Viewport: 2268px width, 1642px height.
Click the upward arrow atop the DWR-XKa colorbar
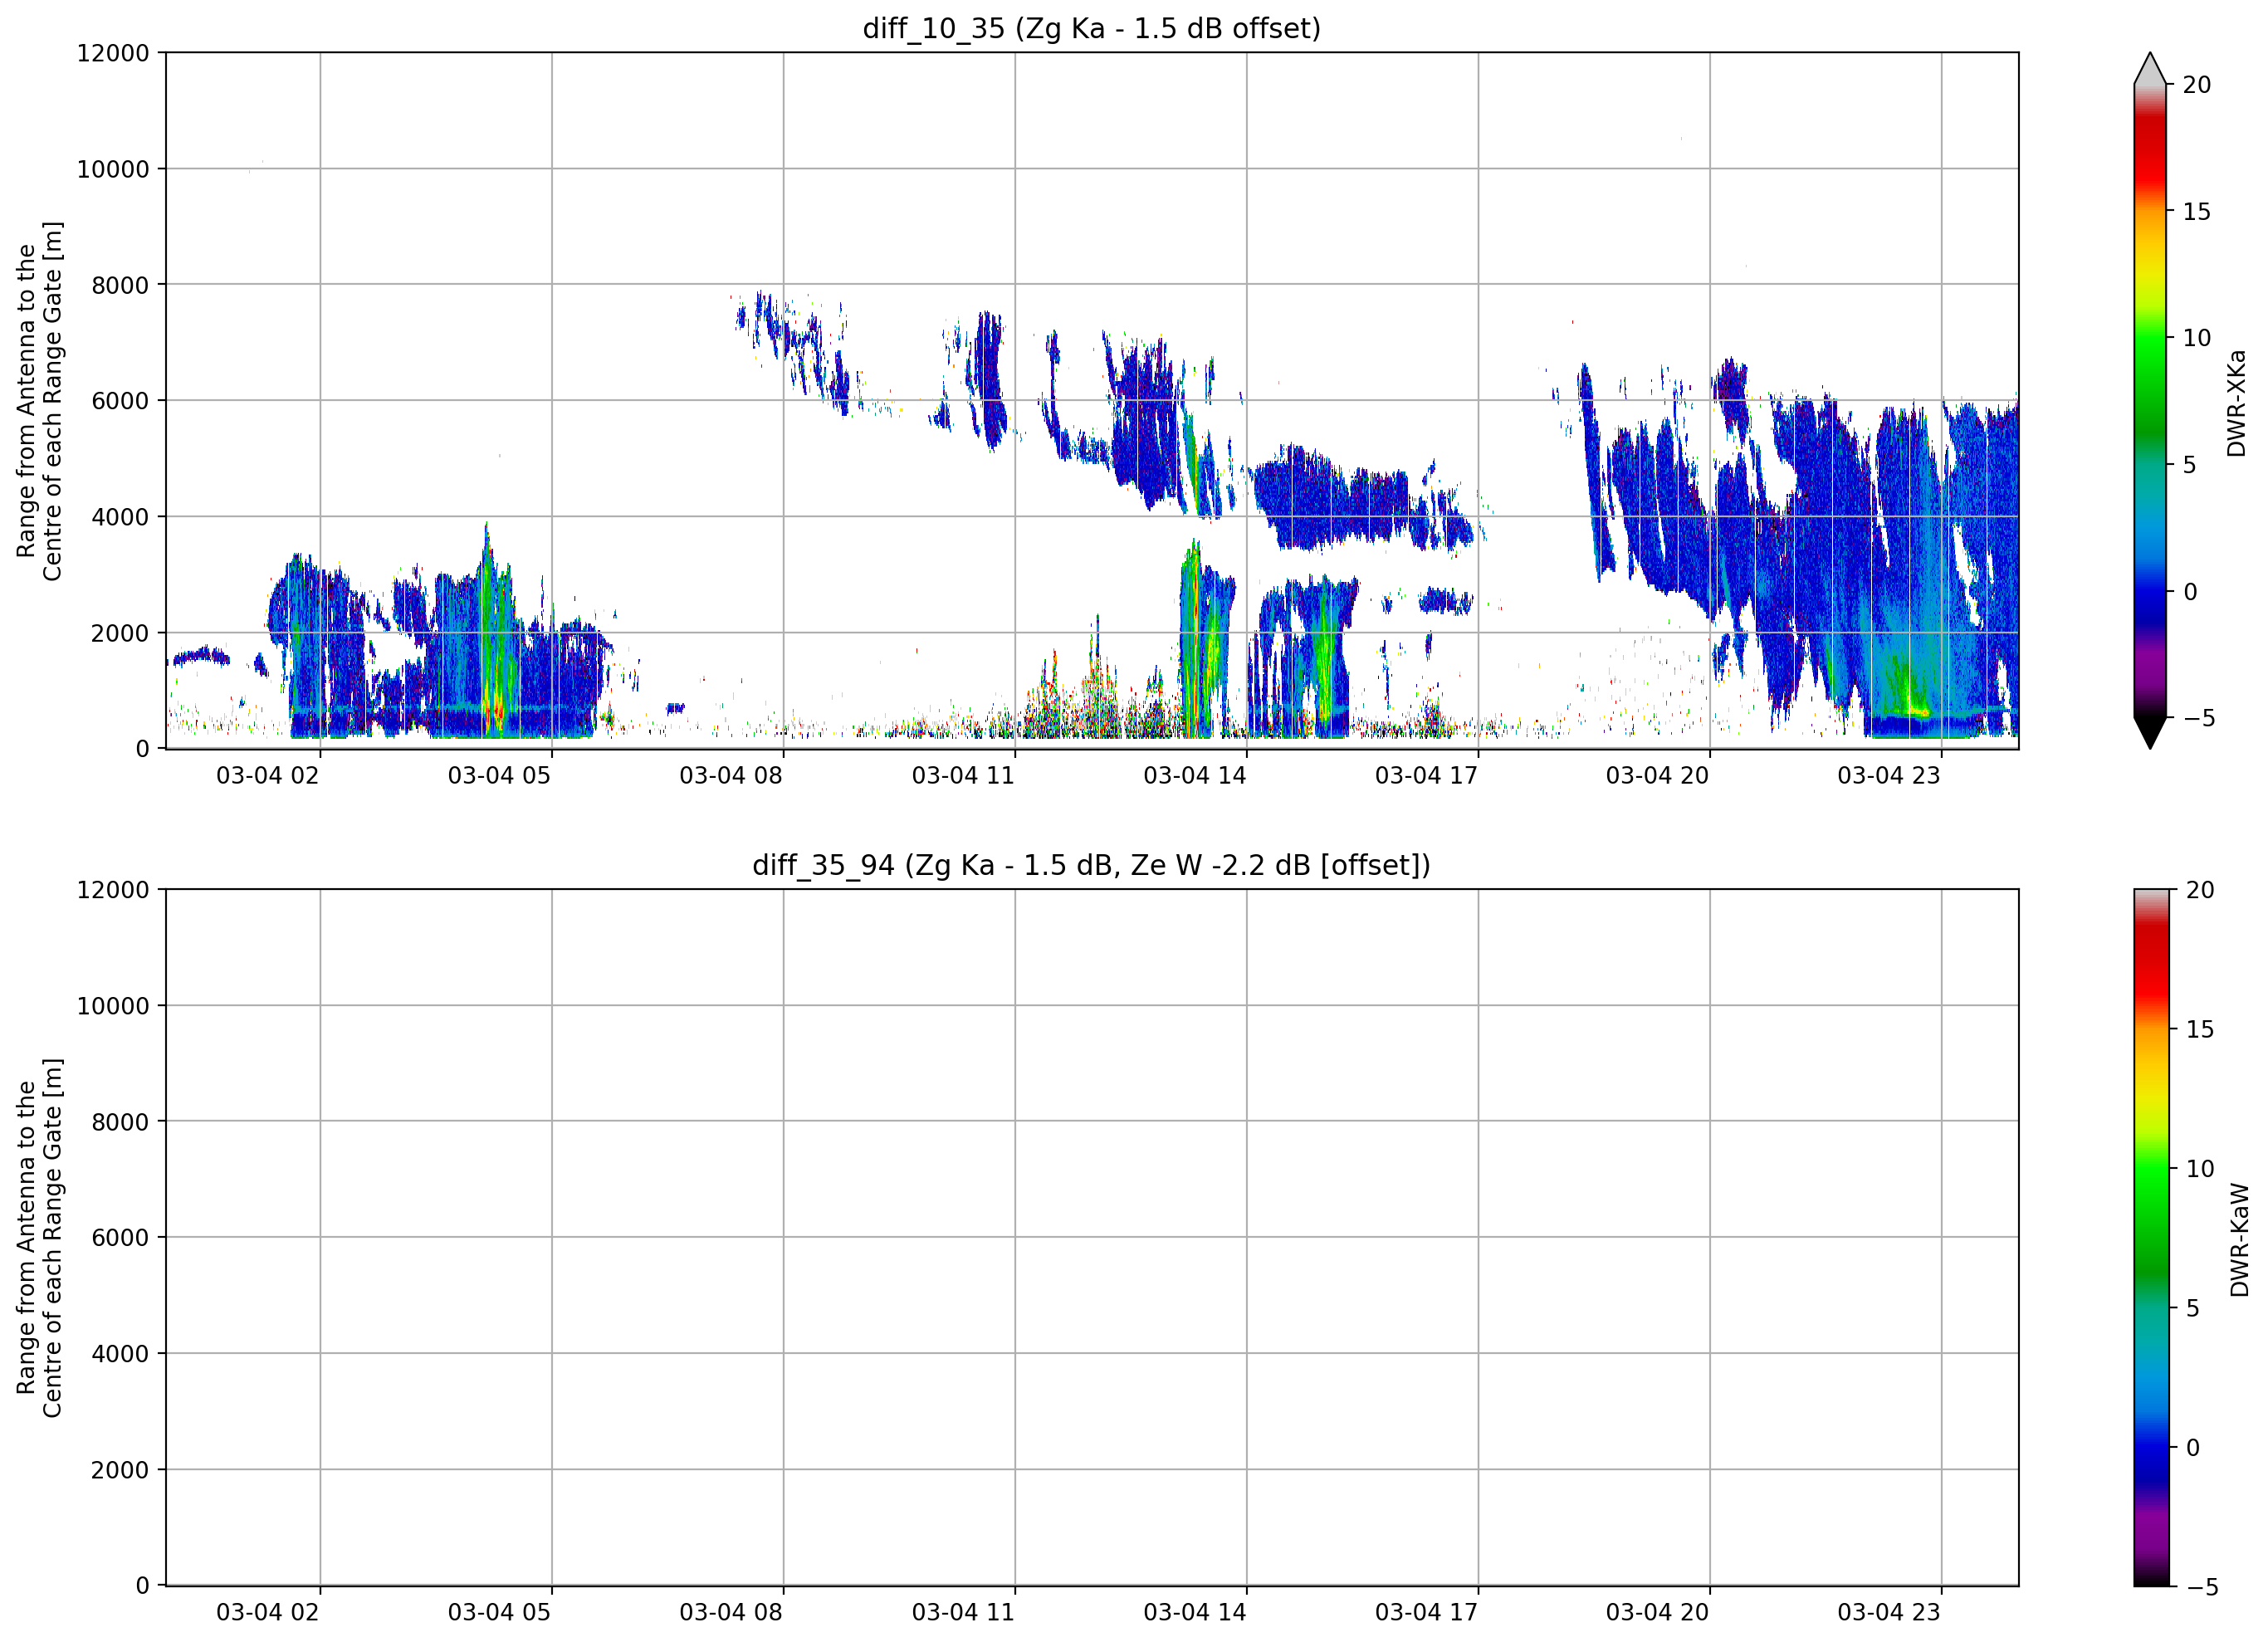[2150, 68]
